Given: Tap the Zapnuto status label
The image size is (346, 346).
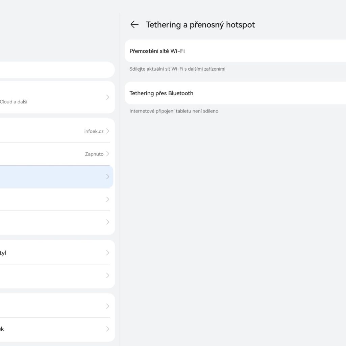Looking at the screenshot, I should 94,154.
